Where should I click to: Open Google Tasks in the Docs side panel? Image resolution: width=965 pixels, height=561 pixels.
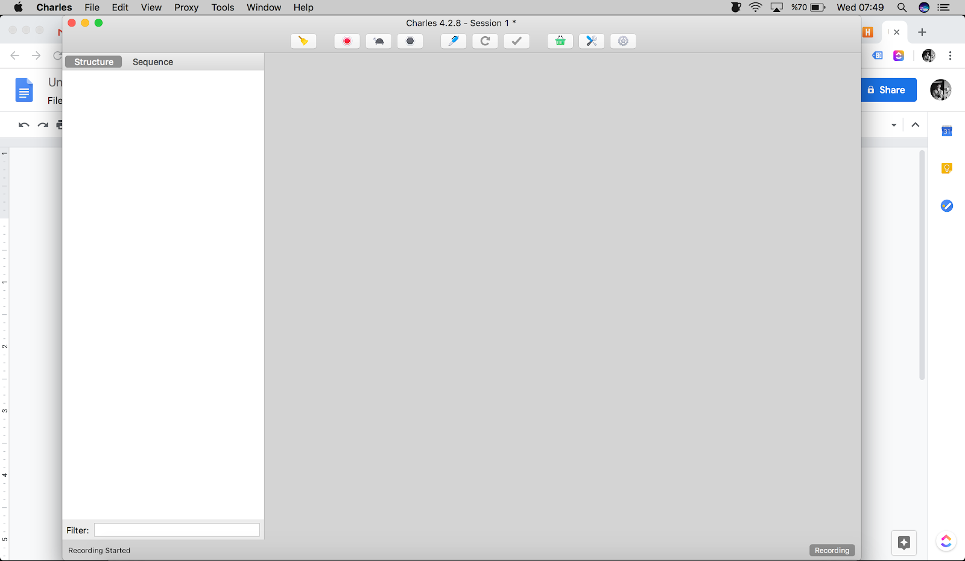tap(947, 206)
